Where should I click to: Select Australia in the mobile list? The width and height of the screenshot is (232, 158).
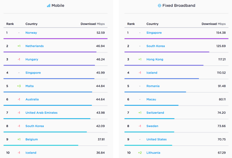point(32,99)
